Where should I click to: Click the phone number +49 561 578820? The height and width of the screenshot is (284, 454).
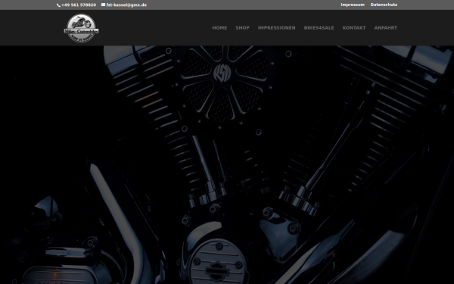[x=79, y=5]
